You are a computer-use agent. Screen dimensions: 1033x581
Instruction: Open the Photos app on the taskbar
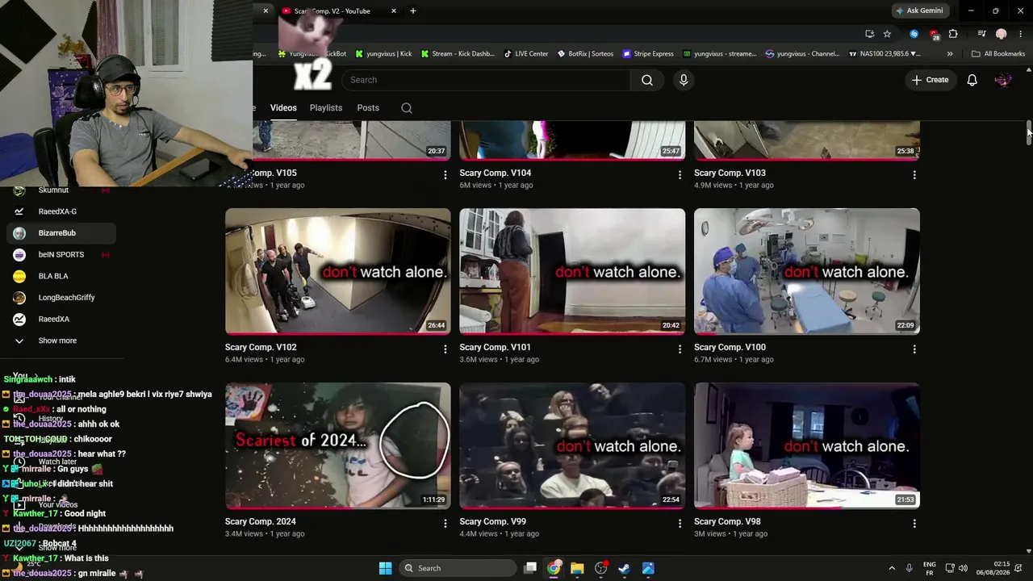click(648, 568)
